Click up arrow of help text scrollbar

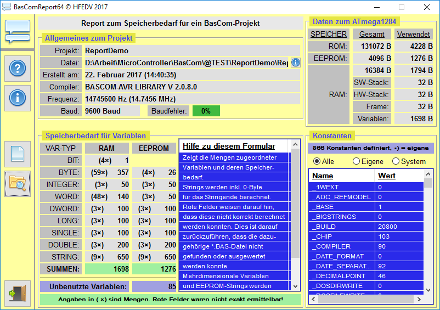[x=295, y=144]
